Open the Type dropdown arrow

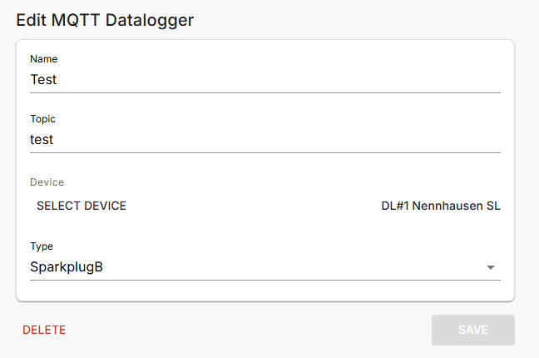490,267
